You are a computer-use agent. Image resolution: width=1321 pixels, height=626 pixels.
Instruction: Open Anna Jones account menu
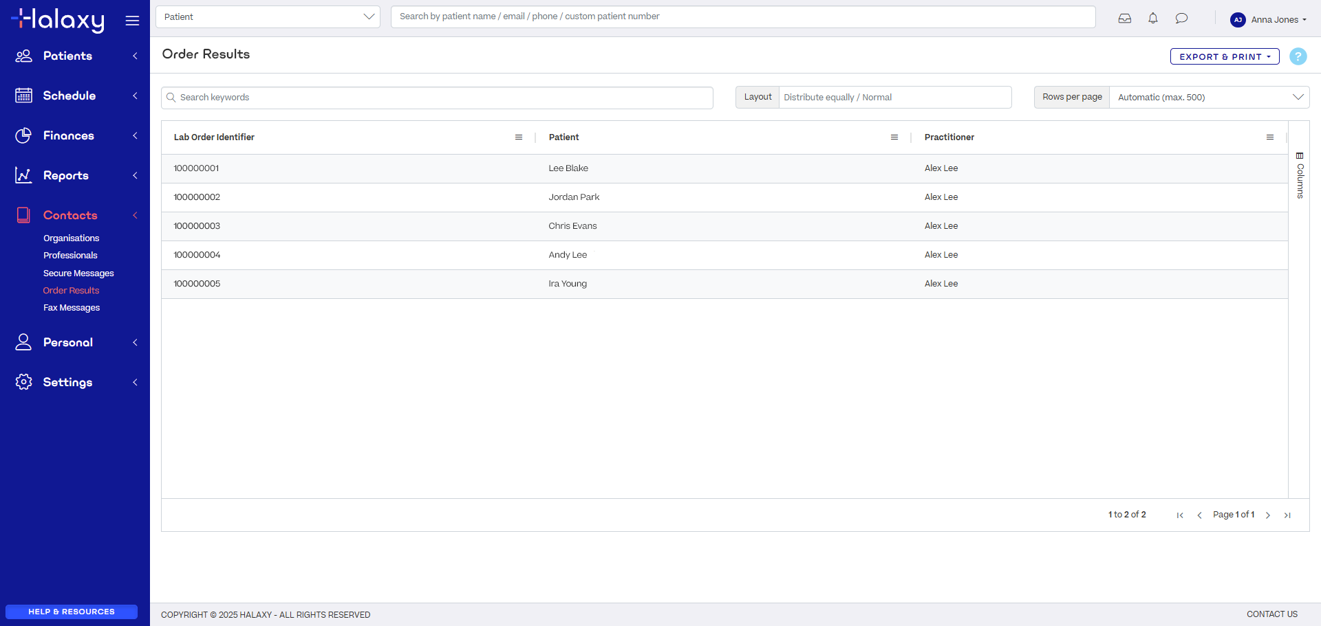(x=1278, y=20)
